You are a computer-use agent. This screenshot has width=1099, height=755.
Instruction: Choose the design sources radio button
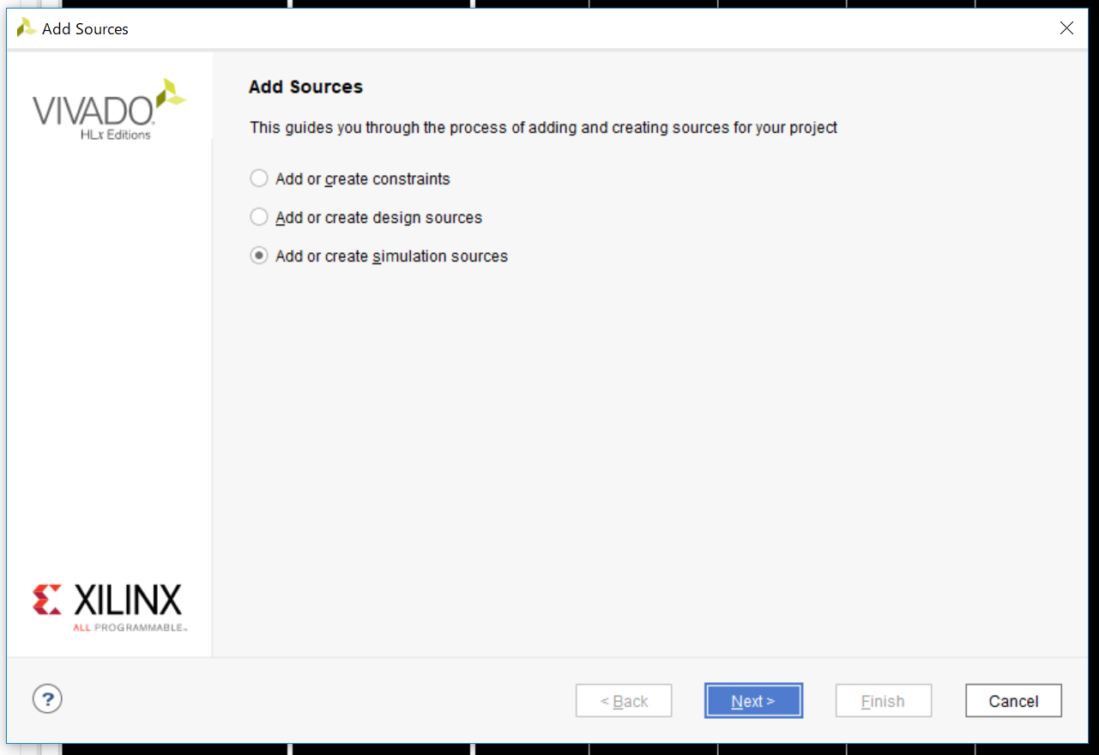pyautogui.click(x=259, y=217)
